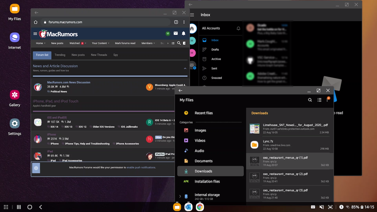Toggle the MacRumors sidebar panel icon
The image size is (377, 212).
click(x=184, y=43)
